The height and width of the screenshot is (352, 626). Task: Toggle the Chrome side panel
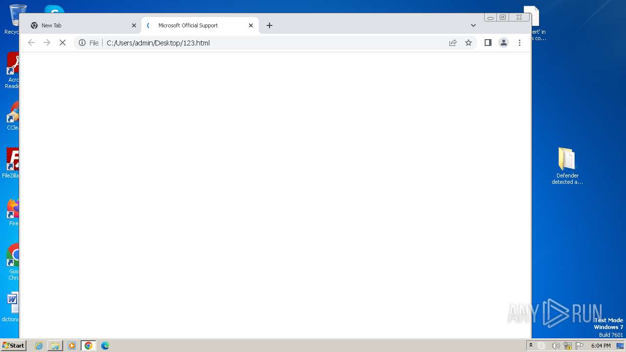tap(488, 43)
